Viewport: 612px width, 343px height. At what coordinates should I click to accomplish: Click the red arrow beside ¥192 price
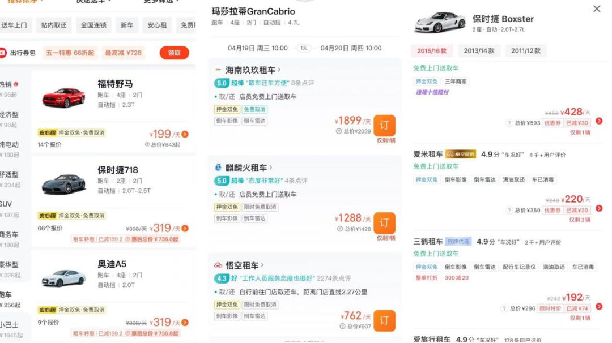(x=599, y=307)
